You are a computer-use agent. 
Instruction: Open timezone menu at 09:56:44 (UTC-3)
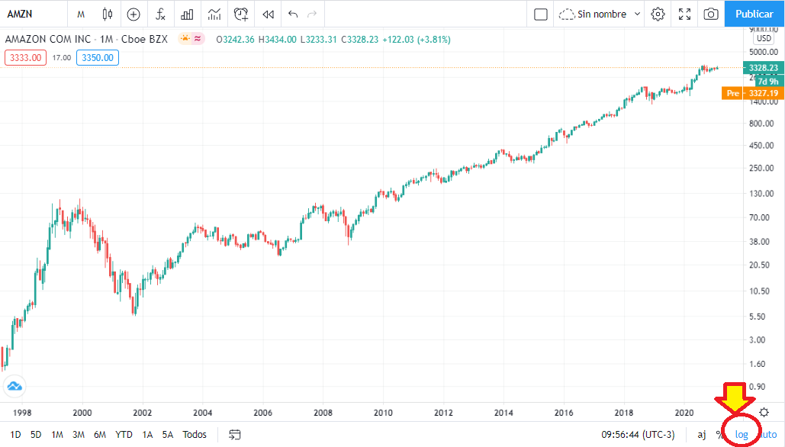pyautogui.click(x=639, y=435)
